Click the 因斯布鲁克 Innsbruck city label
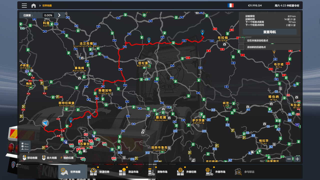 pyautogui.click(x=159, y=148)
